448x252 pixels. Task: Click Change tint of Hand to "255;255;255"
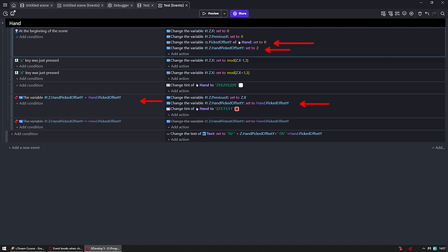205,85
